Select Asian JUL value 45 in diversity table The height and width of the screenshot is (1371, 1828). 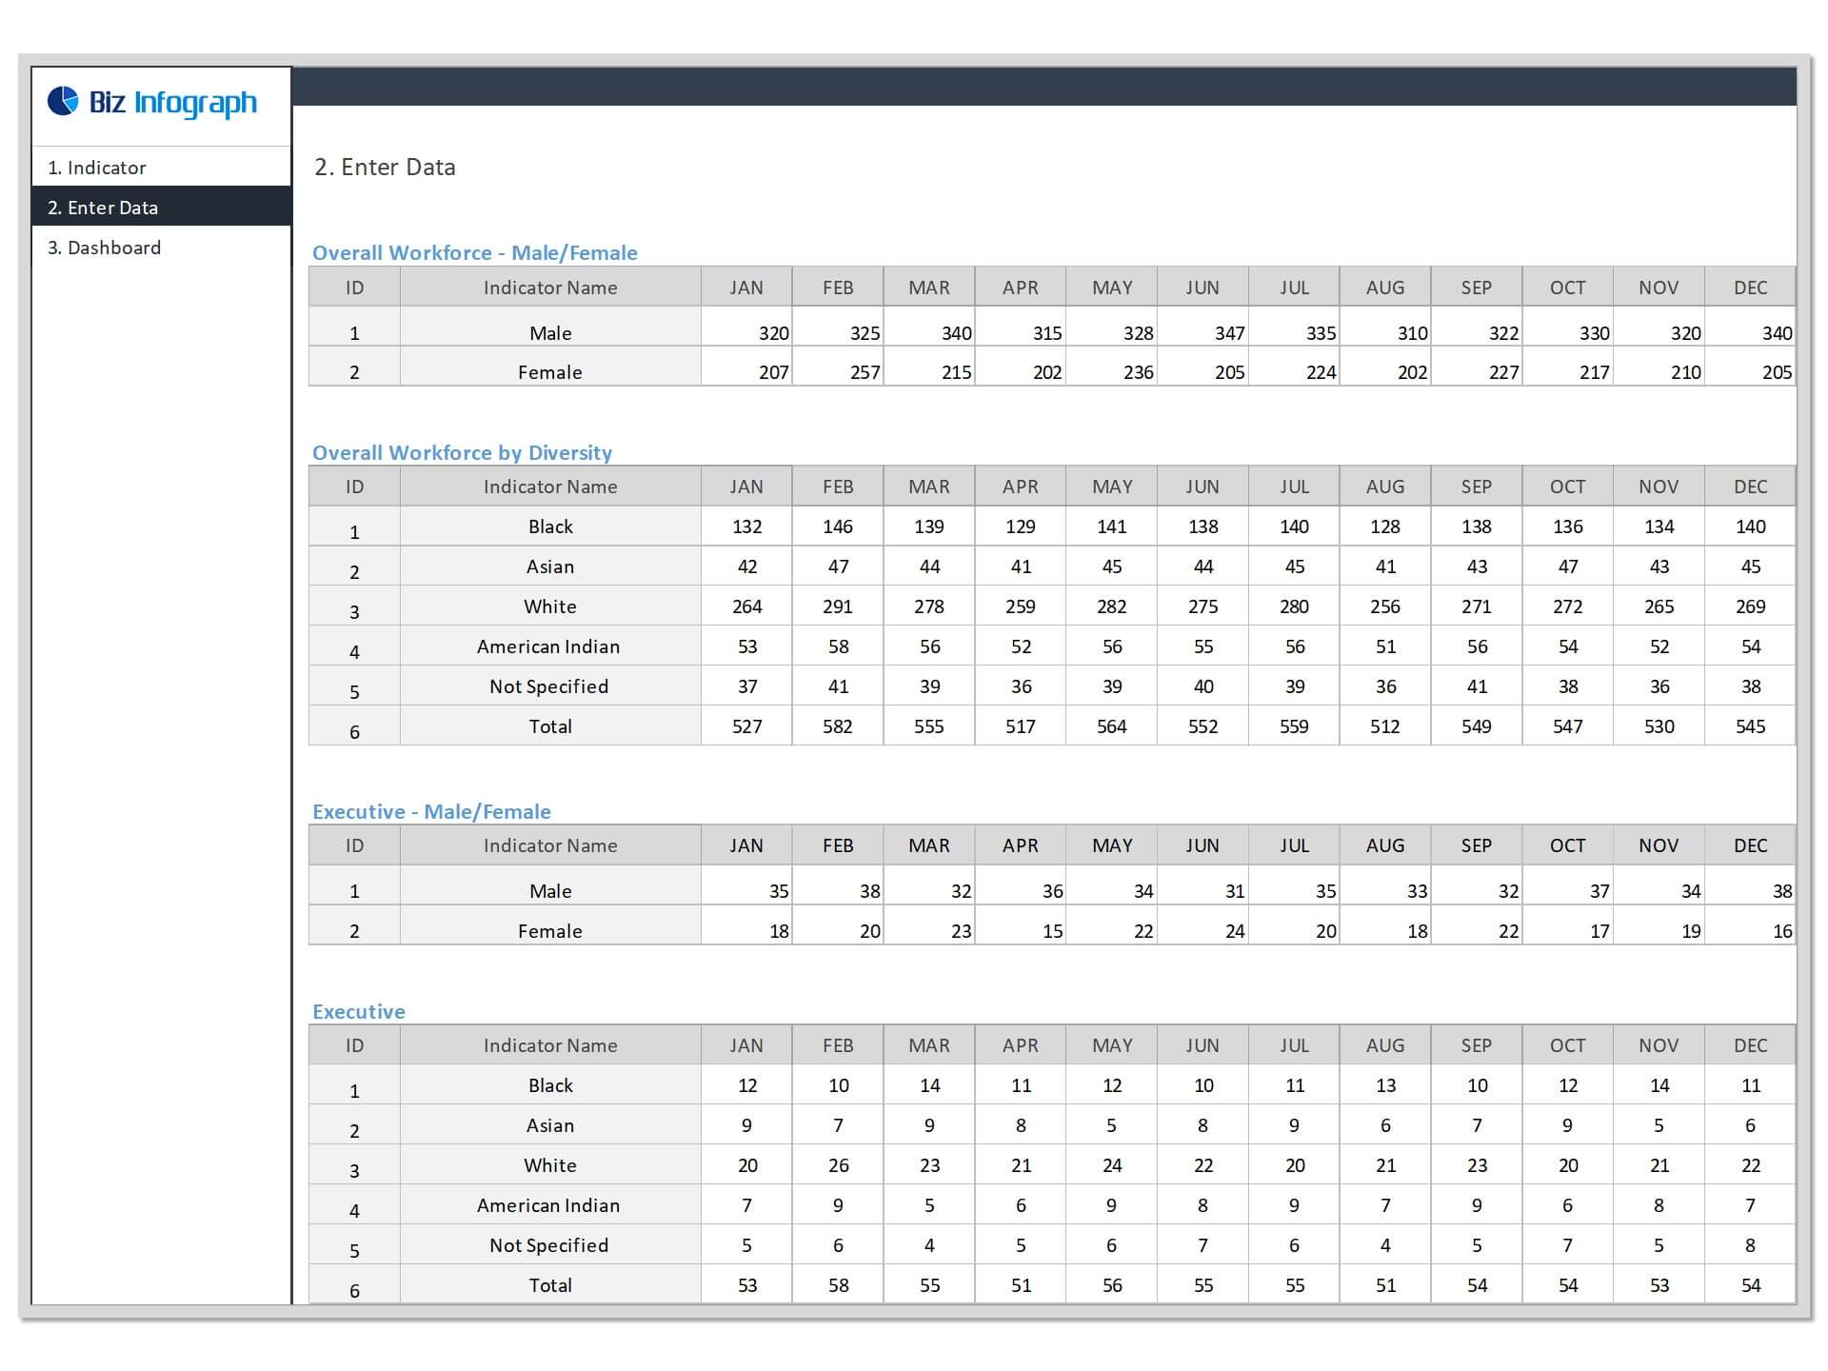pos(1294,566)
